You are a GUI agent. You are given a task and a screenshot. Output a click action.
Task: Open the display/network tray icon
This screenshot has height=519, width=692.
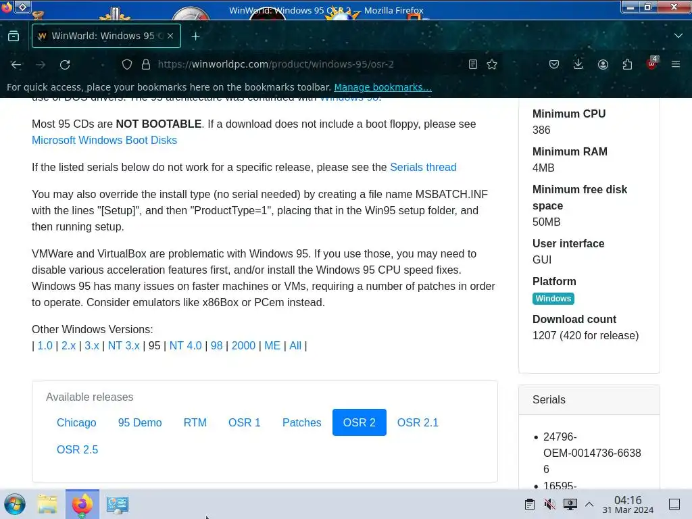tap(570, 504)
